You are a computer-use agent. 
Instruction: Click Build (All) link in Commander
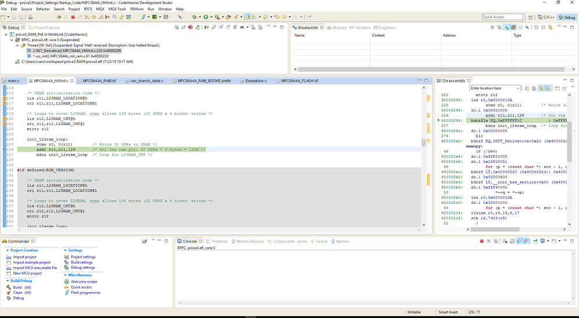click(22, 287)
